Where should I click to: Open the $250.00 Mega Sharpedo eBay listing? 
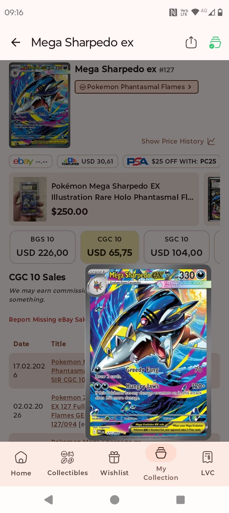click(104, 199)
